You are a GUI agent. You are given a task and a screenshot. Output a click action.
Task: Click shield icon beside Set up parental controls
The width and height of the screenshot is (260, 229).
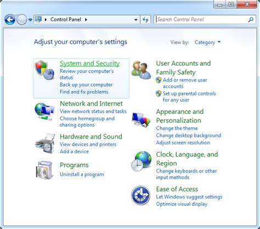coord(159,94)
